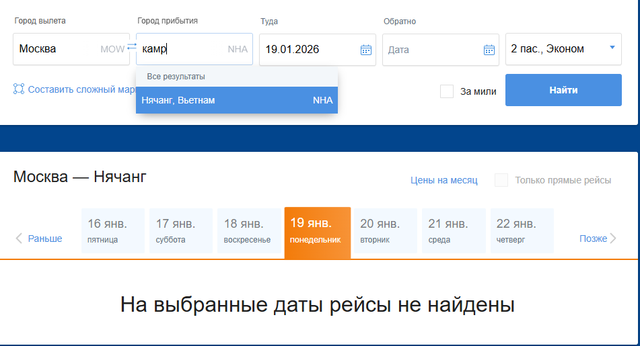Swap departure and arrival cities icon

pos(132,47)
